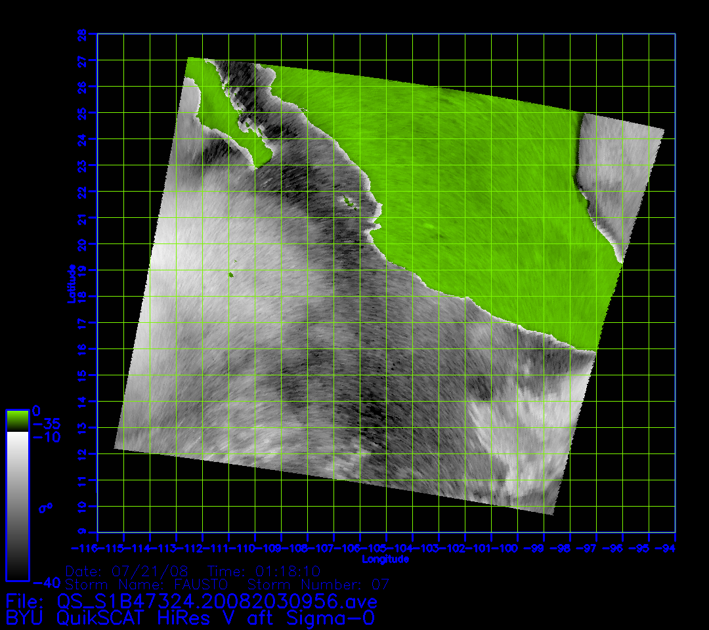The image size is (709, 630).
Task: Select the file name text QS_S1B47324.20082030956.ave
Action: coord(217,601)
